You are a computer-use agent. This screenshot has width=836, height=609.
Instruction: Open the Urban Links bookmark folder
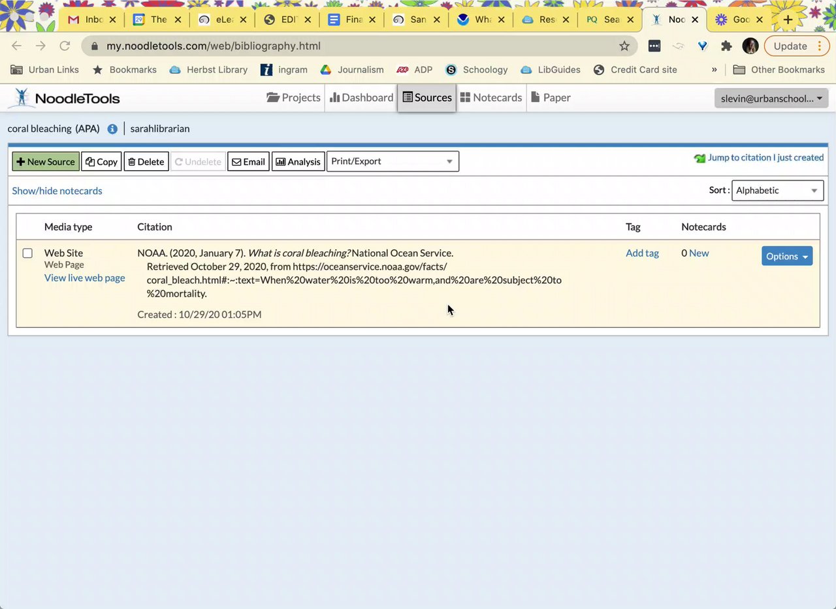[x=45, y=70]
